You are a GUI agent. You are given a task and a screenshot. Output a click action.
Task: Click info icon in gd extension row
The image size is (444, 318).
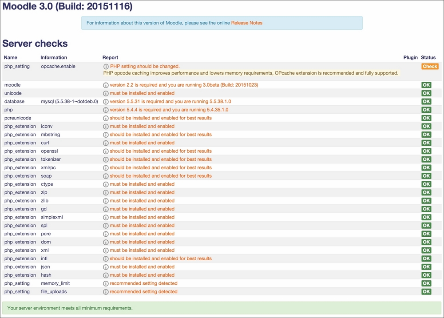(106, 209)
